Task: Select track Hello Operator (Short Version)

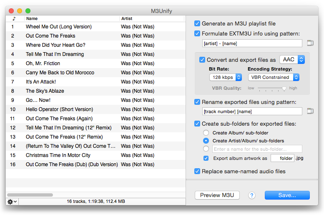Action: [x=95, y=109]
